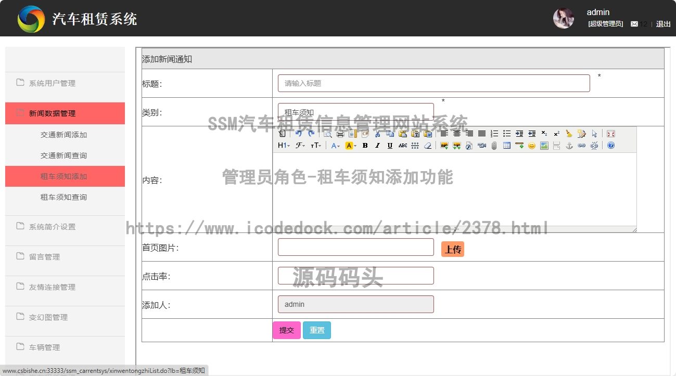Viewport: 676px width, 376px height.
Task: Insert a table in editor
Action: tap(507, 146)
